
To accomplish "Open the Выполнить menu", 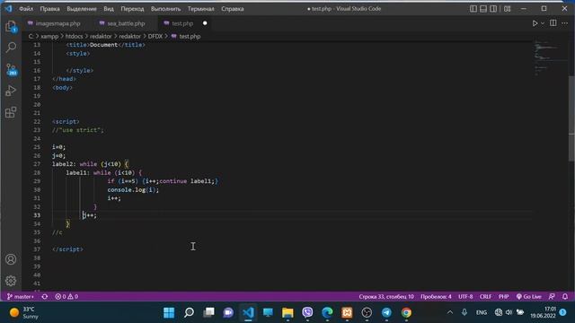I will pos(165,8).
